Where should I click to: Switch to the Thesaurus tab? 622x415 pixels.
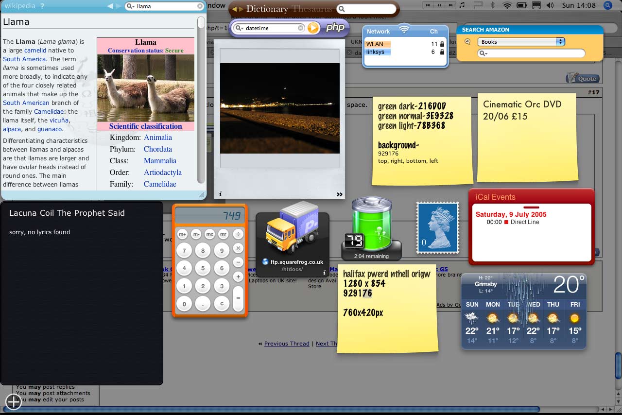312,9
